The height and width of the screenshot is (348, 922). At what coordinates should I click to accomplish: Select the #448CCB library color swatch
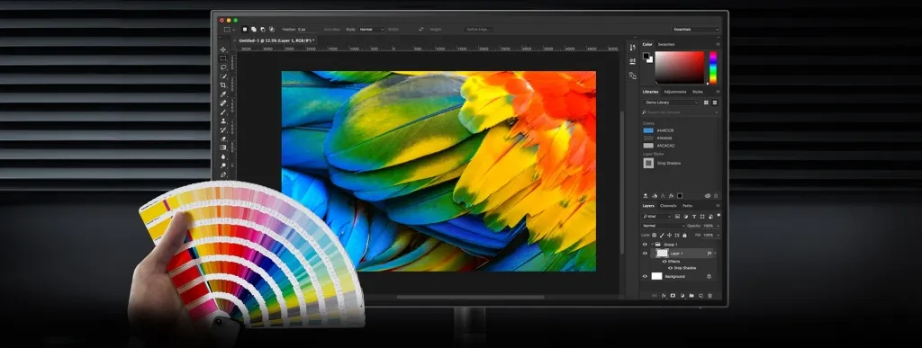[648, 130]
